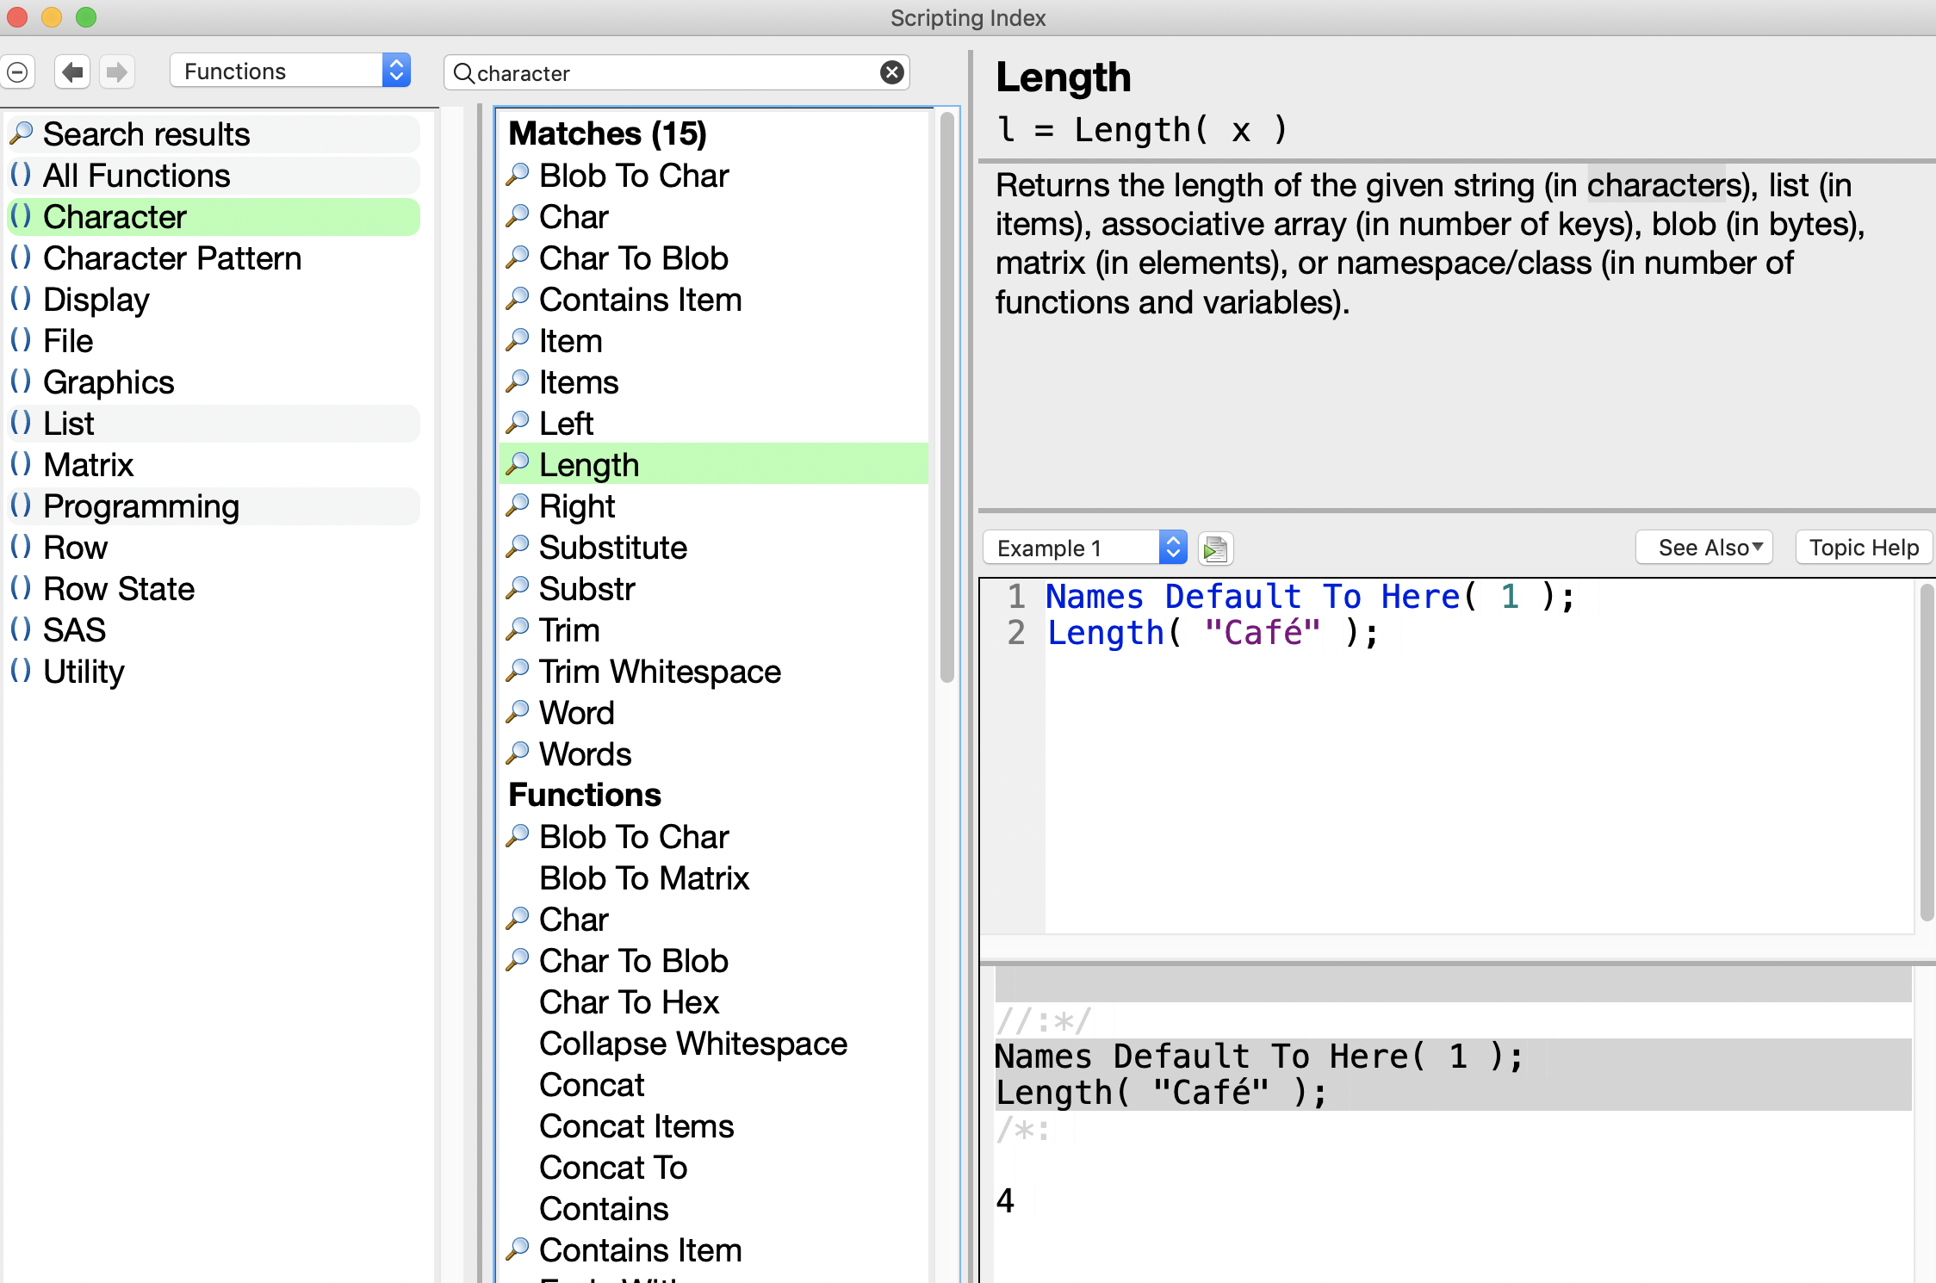
Task: Click the search magnifier icon for Substr
Action: (518, 587)
